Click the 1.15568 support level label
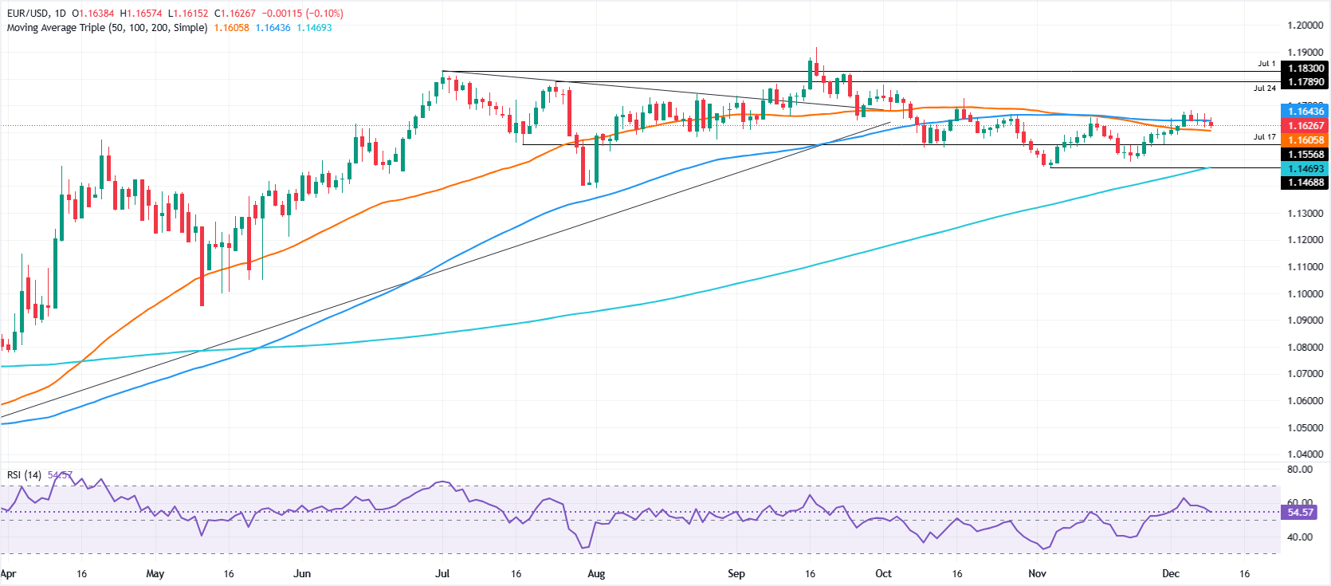This screenshot has width=1331, height=586. coord(1305,155)
